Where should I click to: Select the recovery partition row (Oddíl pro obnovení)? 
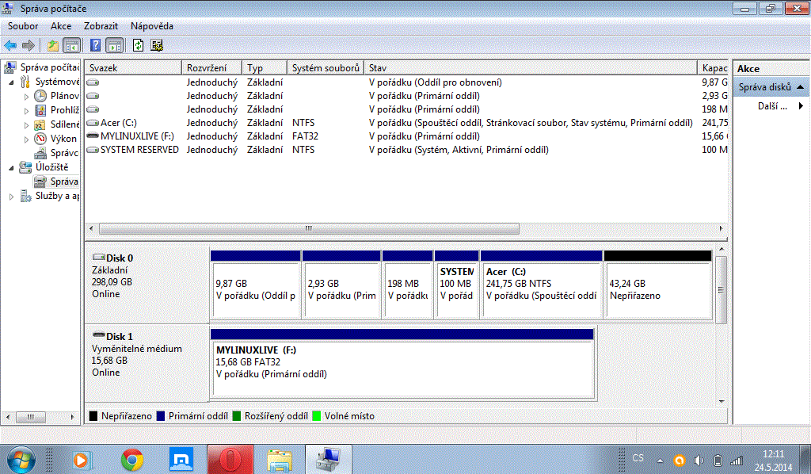tap(406, 82)
